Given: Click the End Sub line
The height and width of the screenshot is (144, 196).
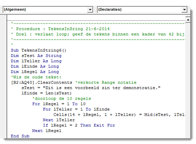Looking at the screenshot, I should tap(20, 136).
